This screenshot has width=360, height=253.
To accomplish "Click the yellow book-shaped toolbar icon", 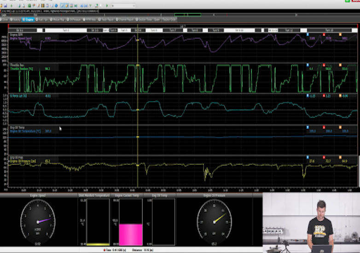I will point(43,6).
